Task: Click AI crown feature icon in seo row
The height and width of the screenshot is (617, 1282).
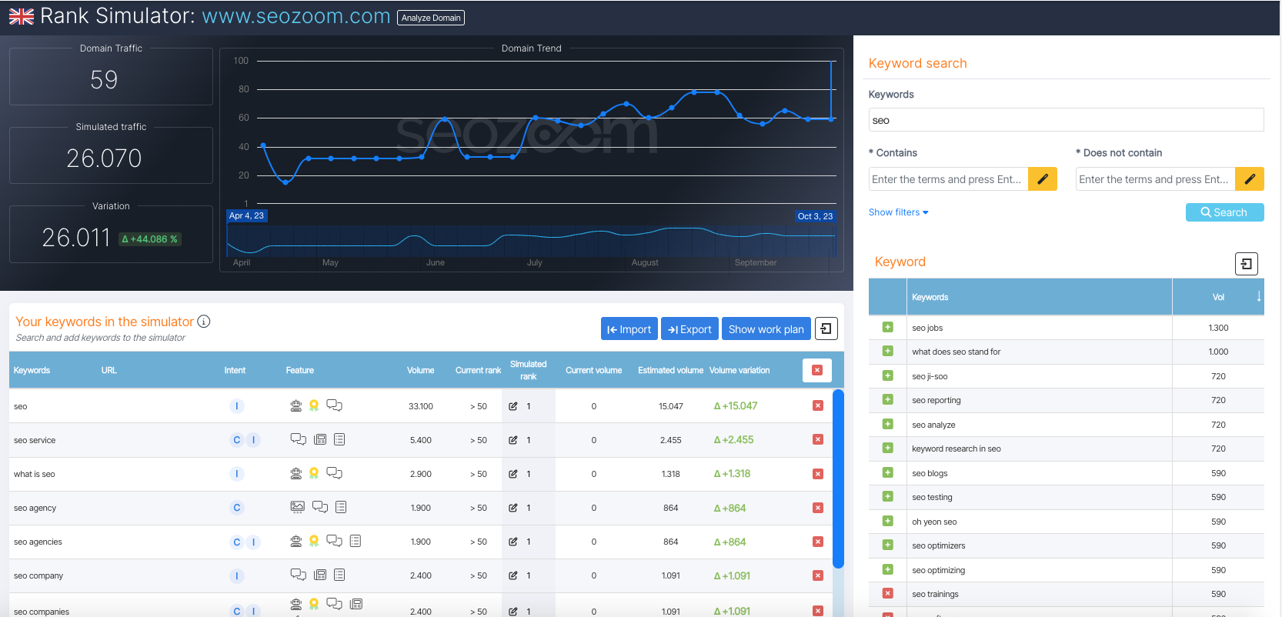Action: [x=295, y=405]
